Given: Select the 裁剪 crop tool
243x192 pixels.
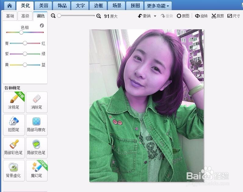Looking at the screenshot, I should (x=218, y=16).
